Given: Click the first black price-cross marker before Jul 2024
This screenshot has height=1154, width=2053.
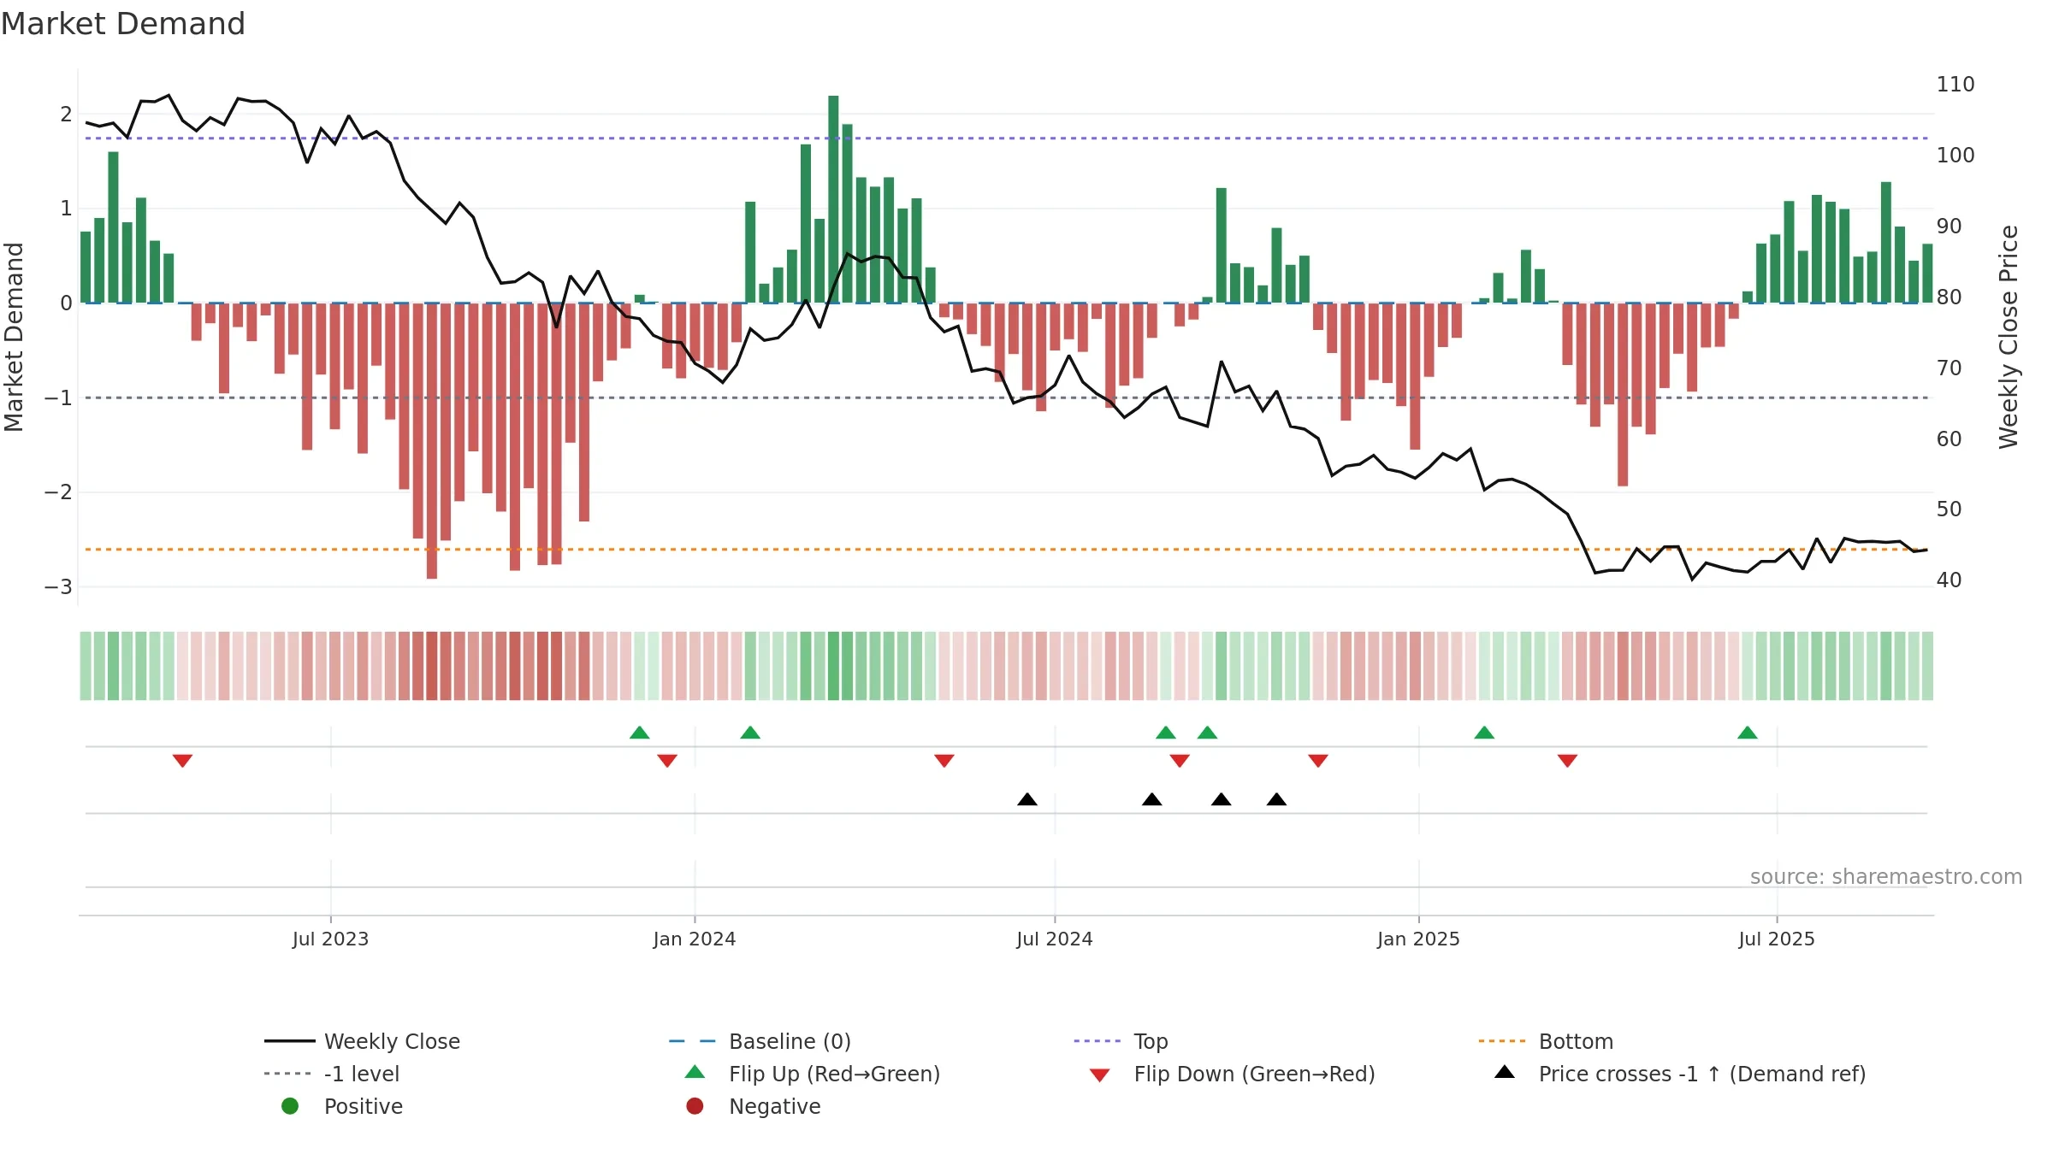Looking at the screenshot, I should click(x=1027, y=799).
